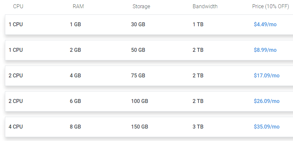
Task: Select the 8 GB RAM cell
Action: point(75,127)
